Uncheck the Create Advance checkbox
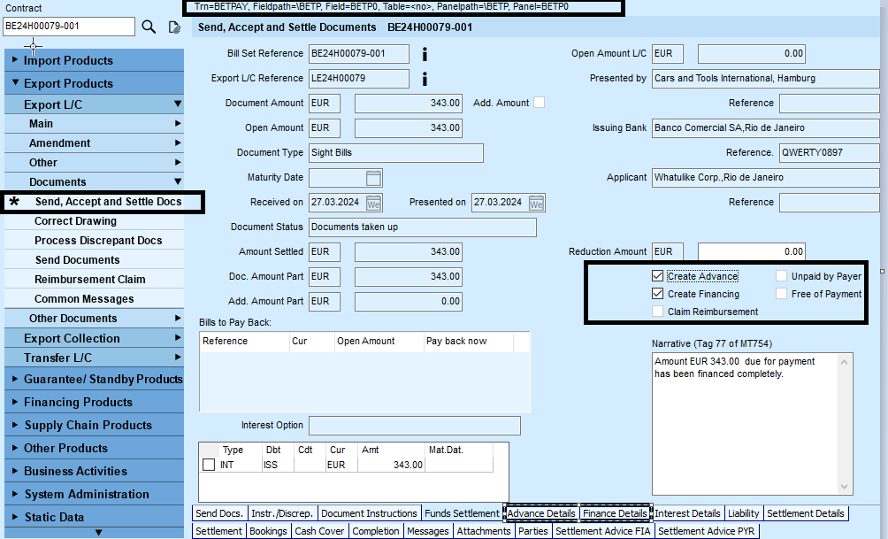 point(657,276)
